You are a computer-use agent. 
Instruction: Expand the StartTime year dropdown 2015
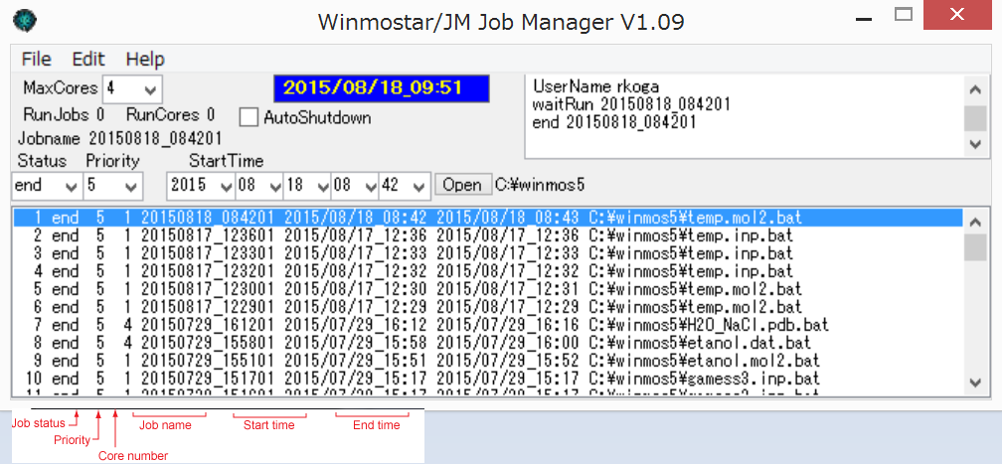(x=227, y=186)
